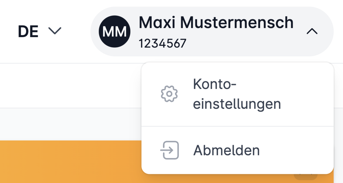343x183 pixels.
Task: Click the divider between Kontoeinstellungen and Abmelden
Action: click(238, 126)
